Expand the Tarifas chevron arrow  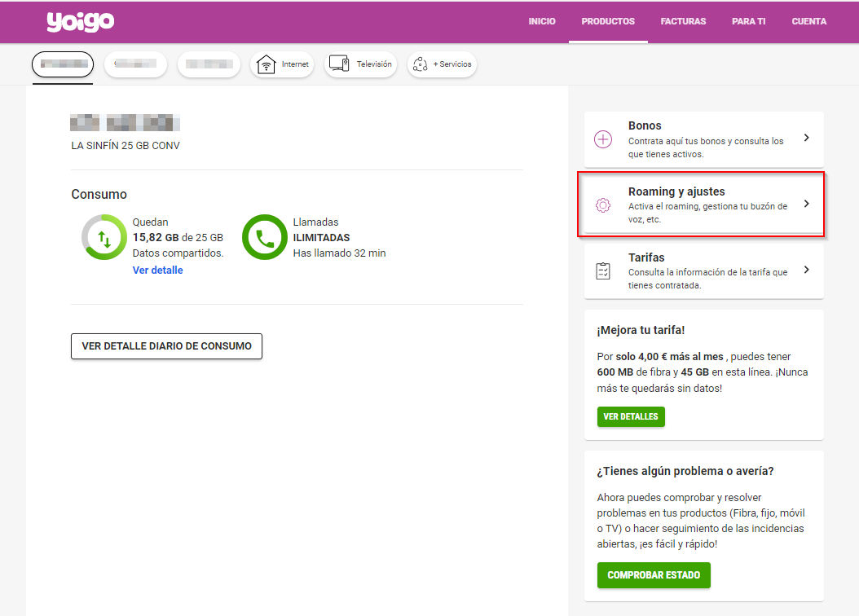(x=806, y=270)
